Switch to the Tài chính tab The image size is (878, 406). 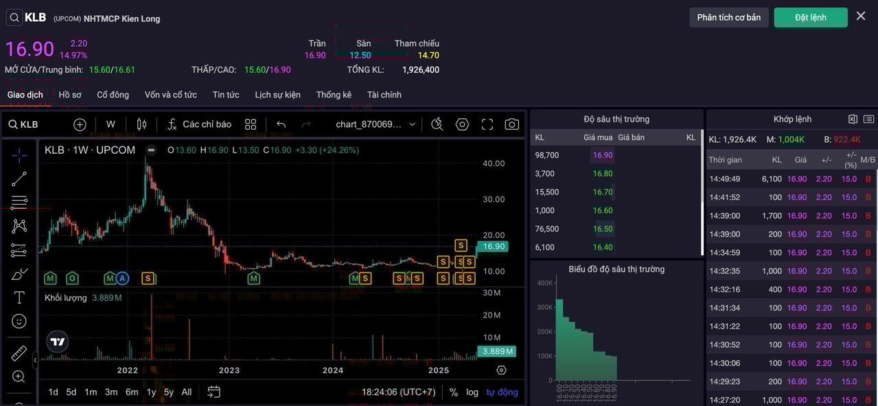[384, 95]
